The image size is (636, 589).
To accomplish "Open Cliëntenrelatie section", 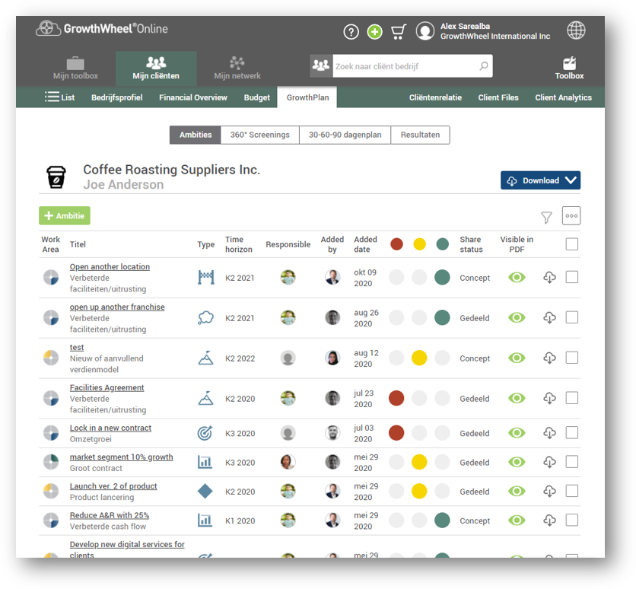I will point(435,97).
